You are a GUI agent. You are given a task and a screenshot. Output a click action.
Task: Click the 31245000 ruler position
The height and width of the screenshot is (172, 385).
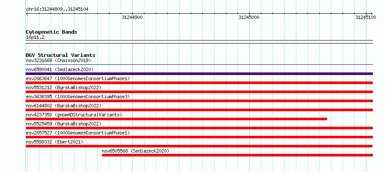249,17
